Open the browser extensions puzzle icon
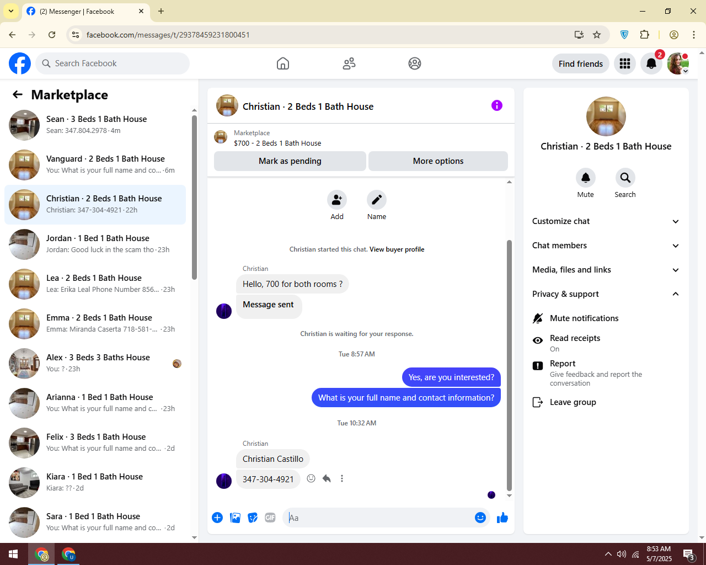Image resolution: width=706 pixels, height=565 pixels. click(x=645, y=35)
